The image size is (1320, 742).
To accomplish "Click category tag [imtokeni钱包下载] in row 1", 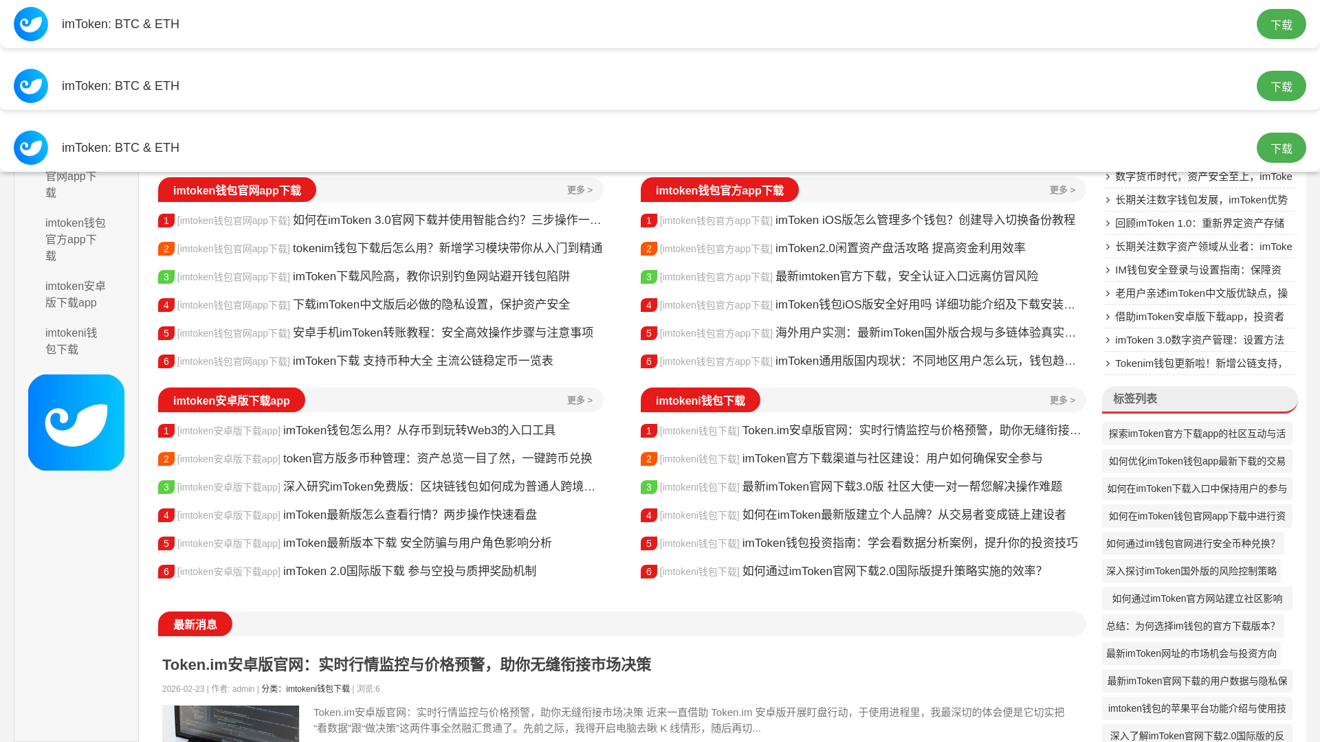I will click(x=699, y=431).
